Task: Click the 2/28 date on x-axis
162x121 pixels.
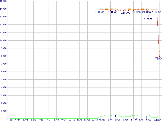Action: coord(118,120)
